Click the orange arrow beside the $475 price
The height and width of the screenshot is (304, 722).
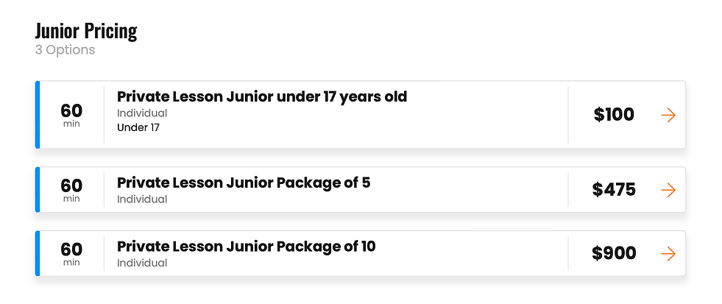pyautogui.click(x=668, y=190)
